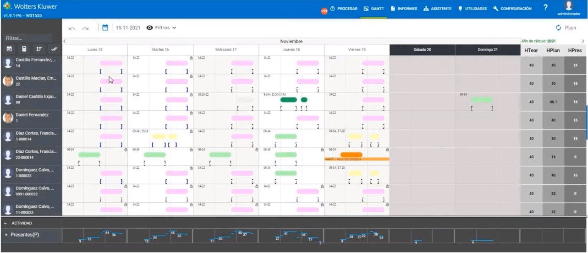Click the orange shift bar on Viernes 19
This screenshot has width=588, height=253.
coord(352,155)
